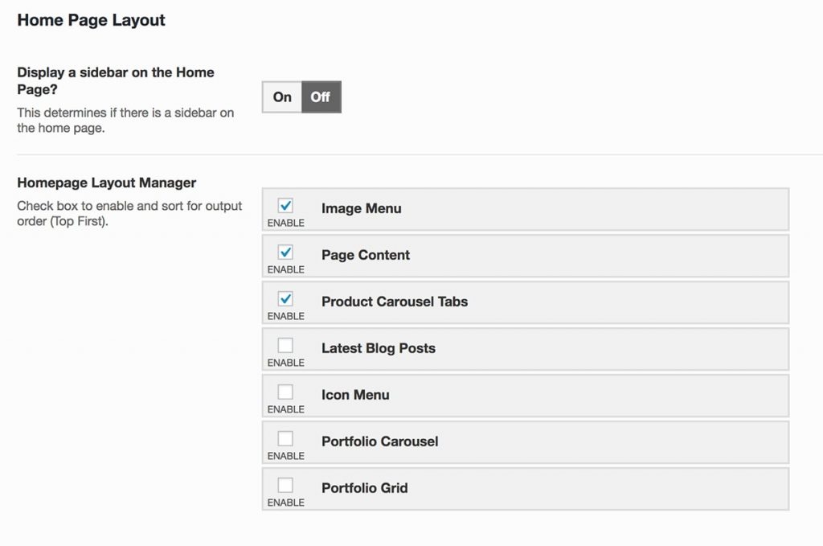The image size is (823, 546).
Task: Click 'Check box to enable and sort' description
Action: (x=129, y=214)
